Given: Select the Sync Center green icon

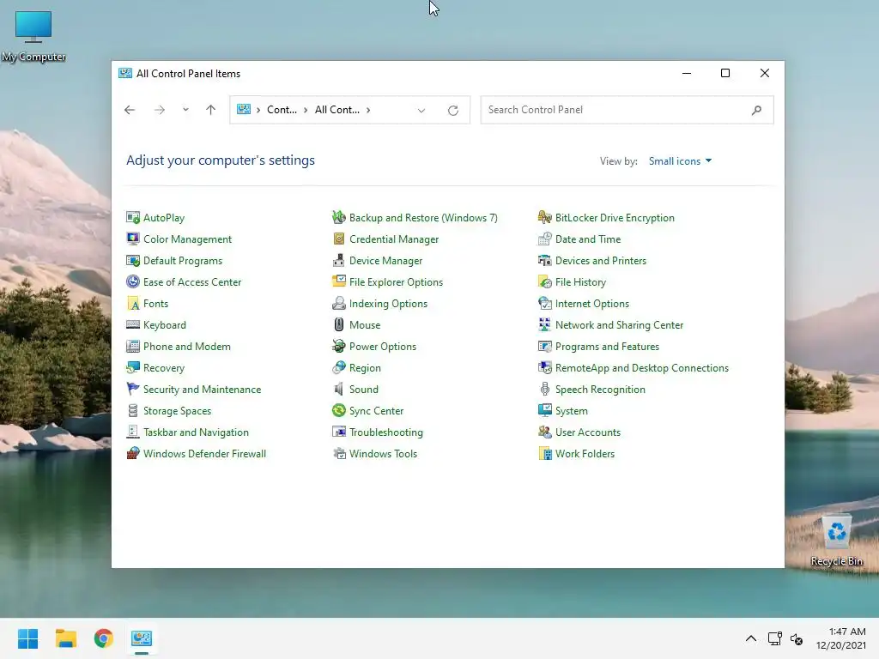Looking at the screenshot, I should [338, 411].
